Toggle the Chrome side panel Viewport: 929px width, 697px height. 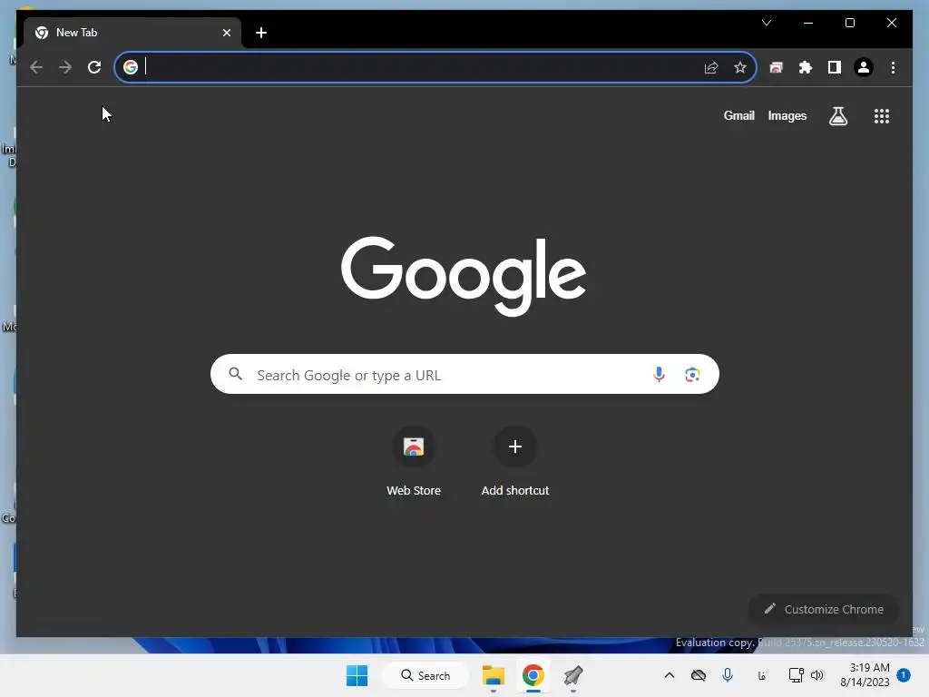pyautogui.click(x=835, y=67)
